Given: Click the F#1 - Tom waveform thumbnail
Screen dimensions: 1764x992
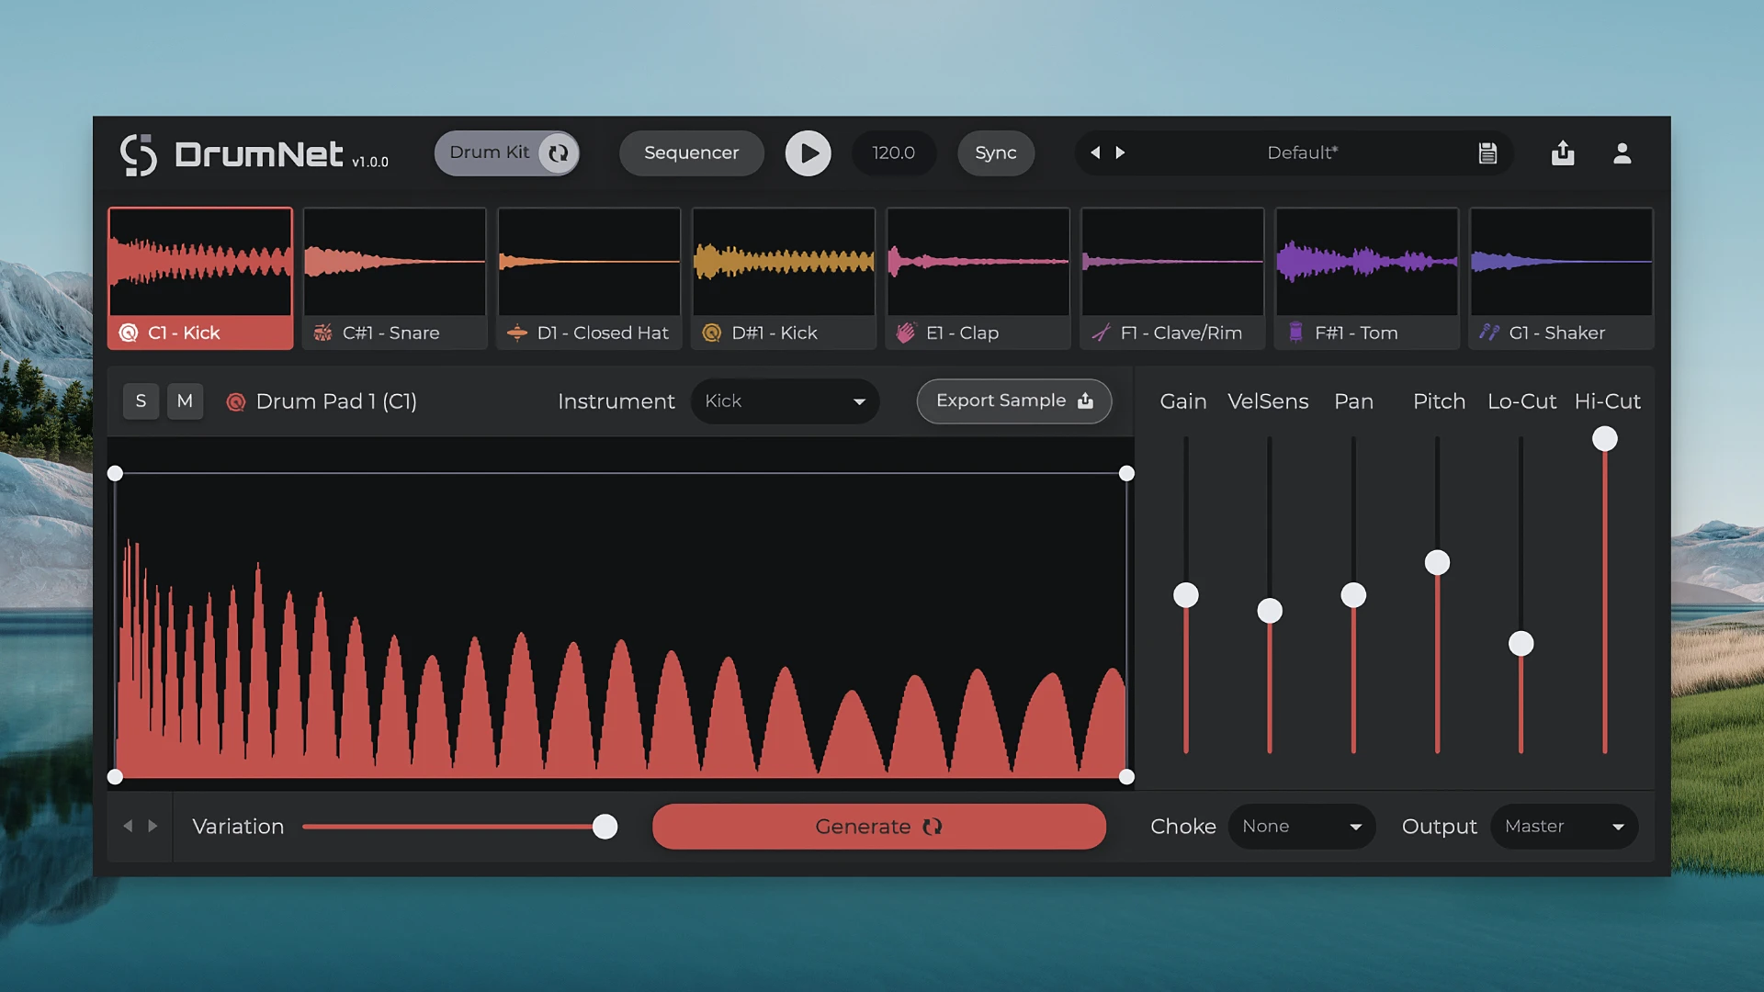Looking at the screenshot, I should coord(1367,262).
